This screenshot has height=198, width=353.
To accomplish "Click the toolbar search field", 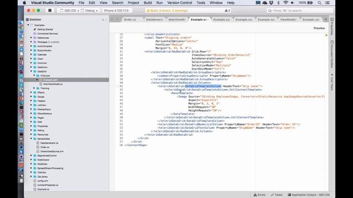I will click(299, 10).
